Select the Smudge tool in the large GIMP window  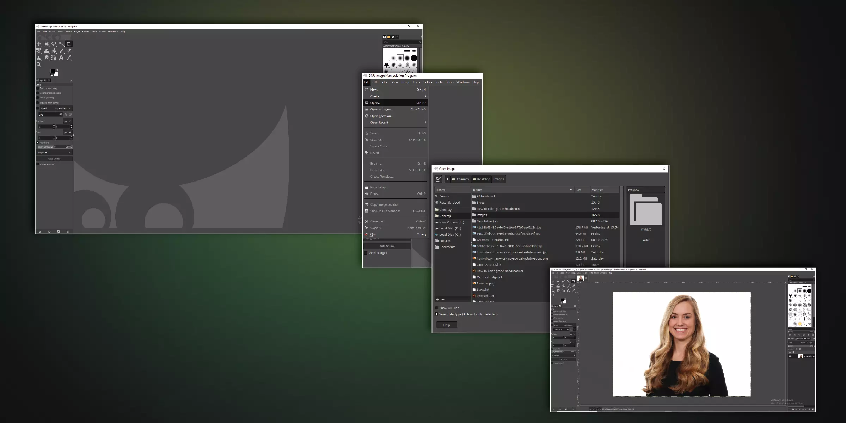tap(46, 57)
